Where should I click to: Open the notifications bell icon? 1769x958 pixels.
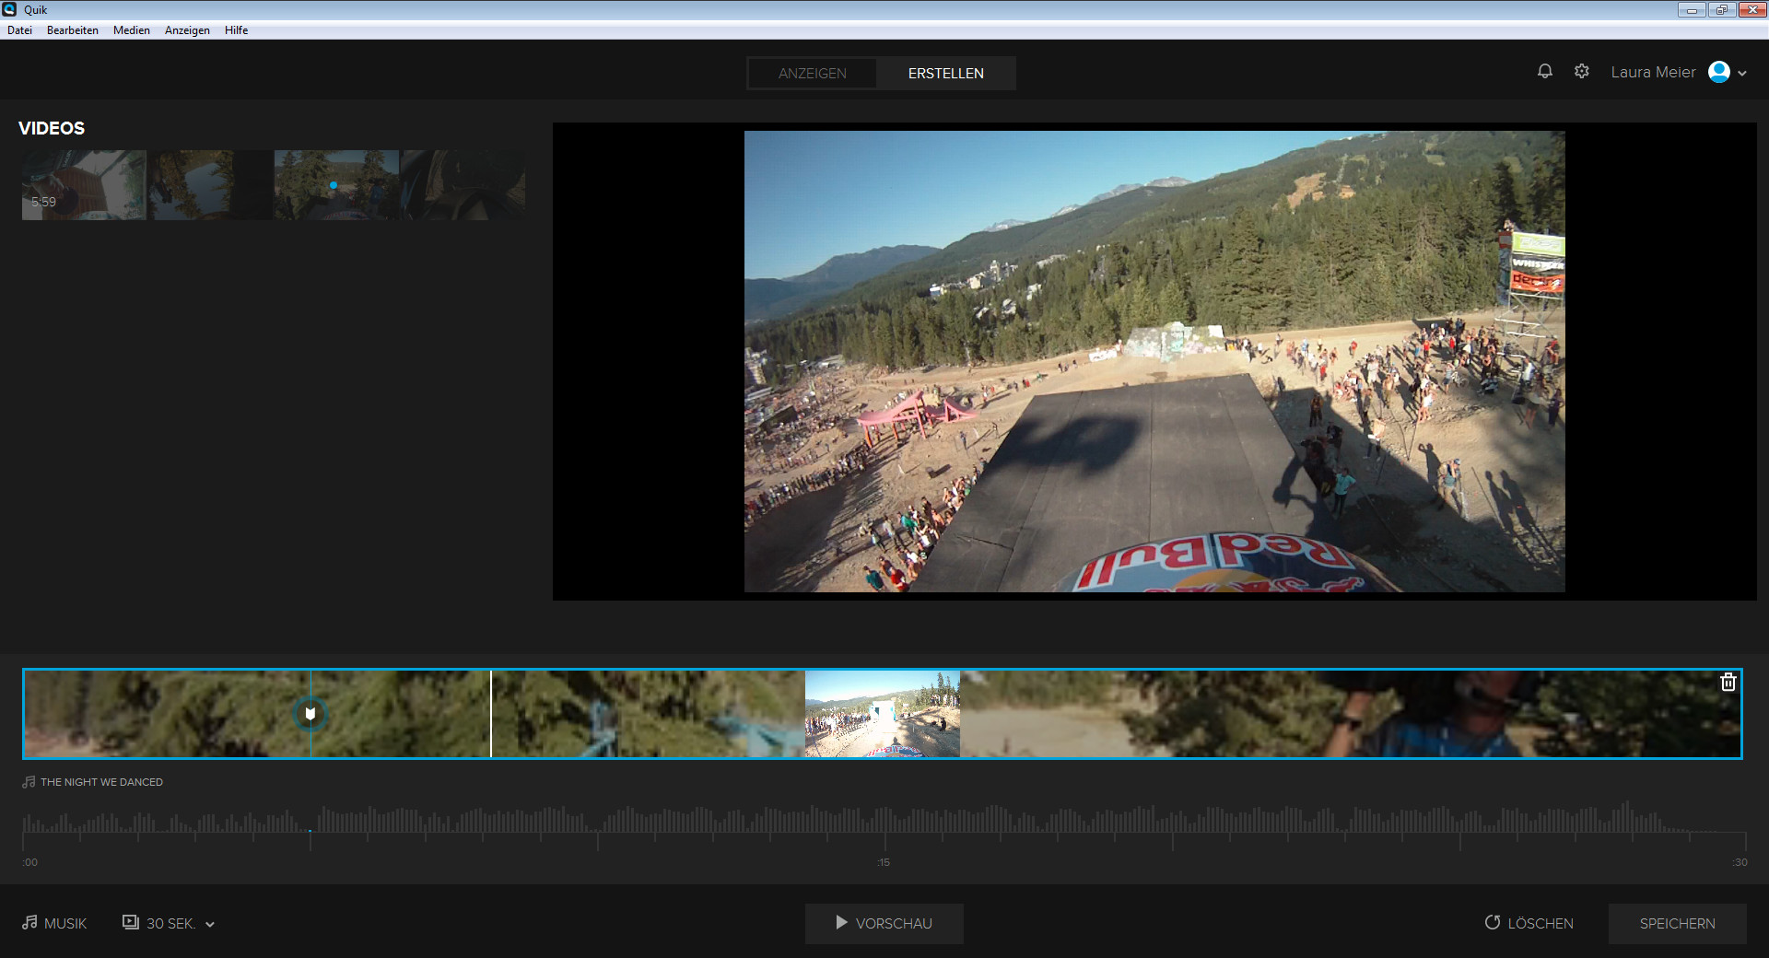(x=1545, y=72)
